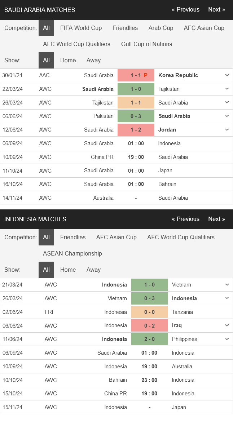Filter Saudi Arabia matches by FIFA World Cup

point(81,28)
